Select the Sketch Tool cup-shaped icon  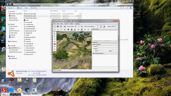tap(68, 30)
